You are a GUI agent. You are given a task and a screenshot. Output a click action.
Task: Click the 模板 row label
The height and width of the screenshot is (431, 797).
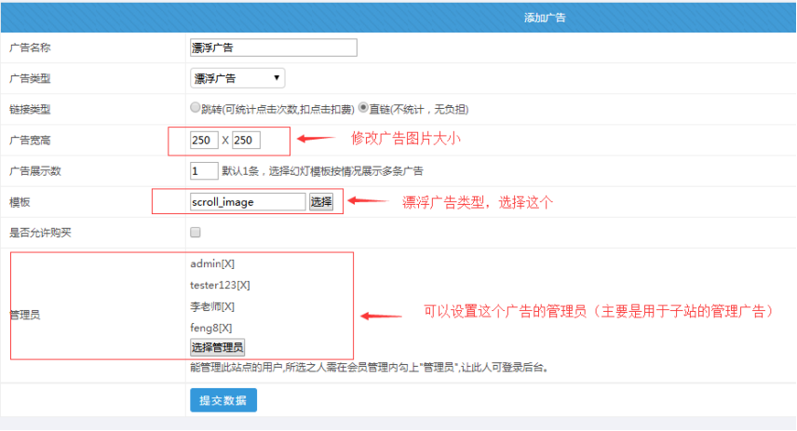(20, 202)
